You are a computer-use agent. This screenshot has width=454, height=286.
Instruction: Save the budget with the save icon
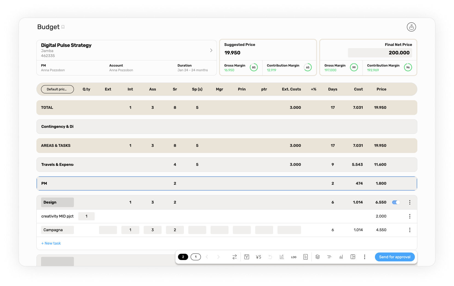247,257
